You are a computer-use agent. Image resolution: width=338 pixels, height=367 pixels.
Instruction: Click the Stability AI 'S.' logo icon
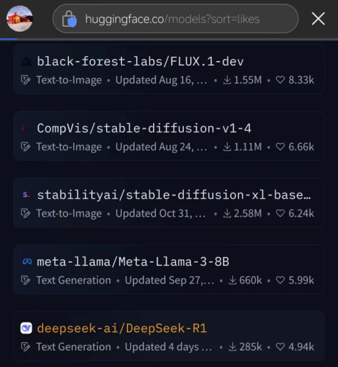pyautogui.click(x=26, y=195)
